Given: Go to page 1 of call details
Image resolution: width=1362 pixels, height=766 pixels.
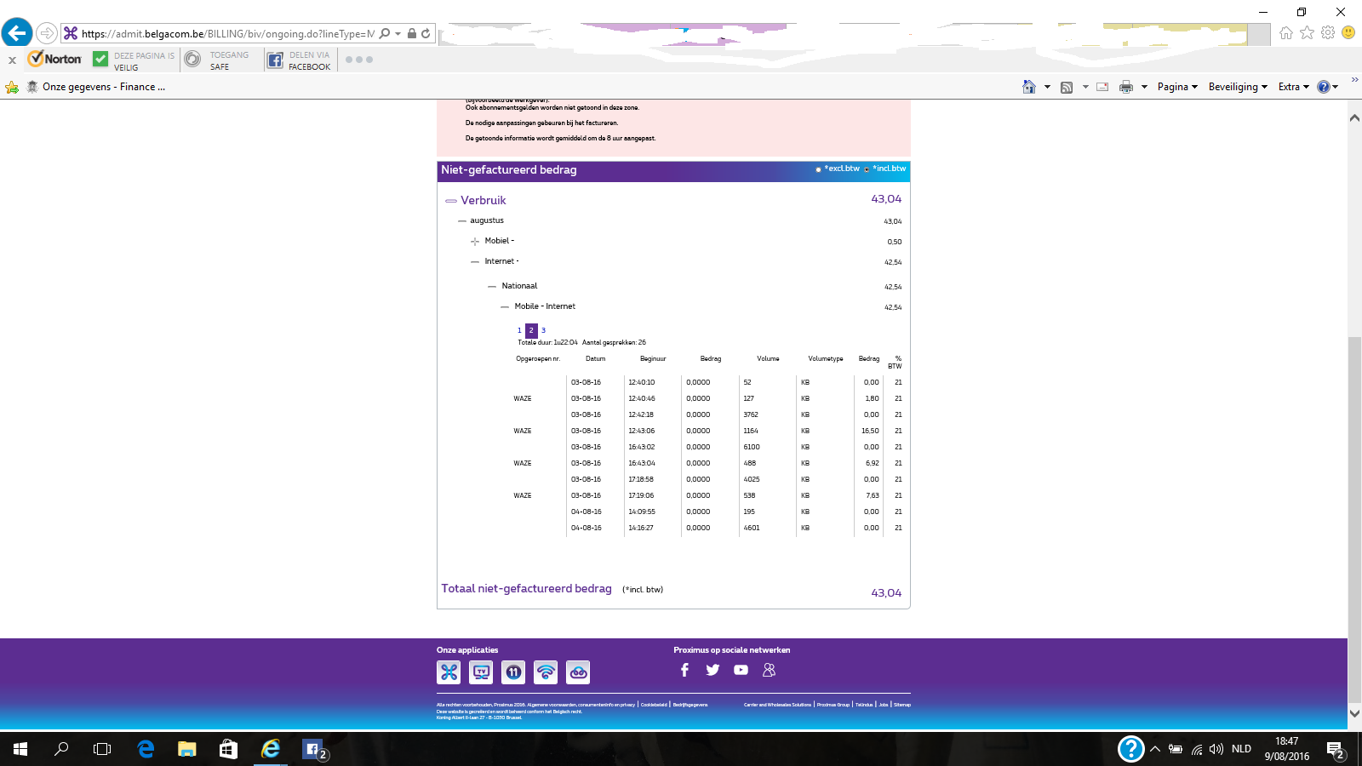Looking at the screenshot, I should [519, 330].
